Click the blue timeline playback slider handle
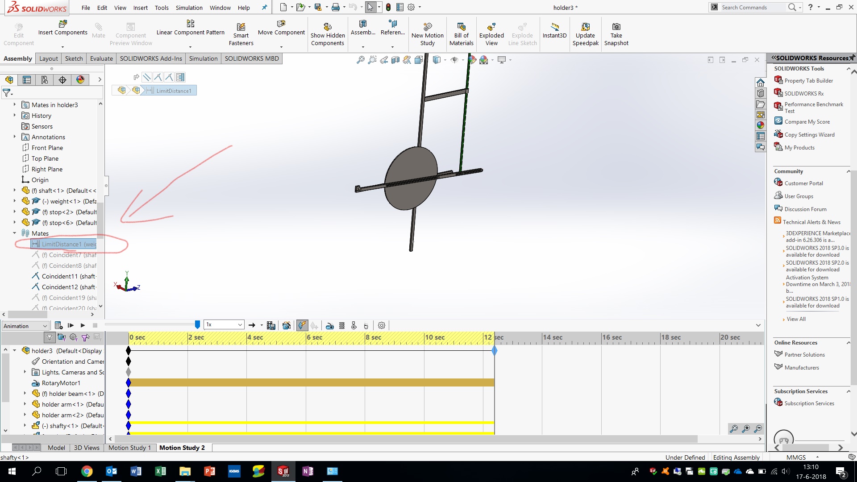Viewport: 857px width, 482px height. 197,325
